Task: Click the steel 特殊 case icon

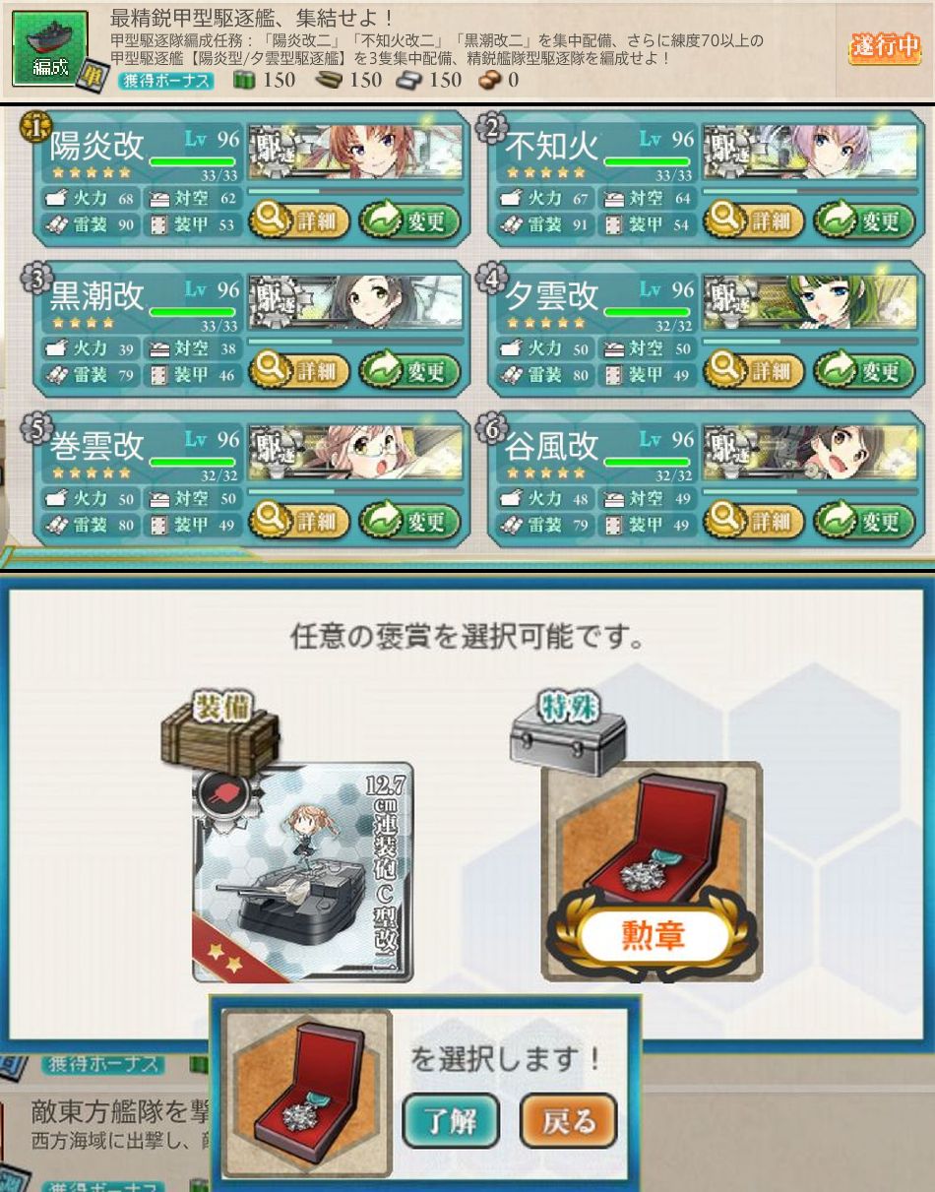Action: [568, 733]
